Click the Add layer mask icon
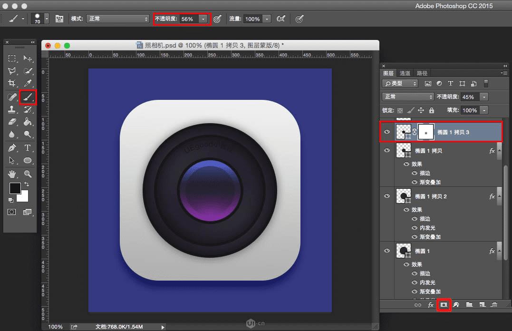The image size is (512, 331). pos(444,304)
